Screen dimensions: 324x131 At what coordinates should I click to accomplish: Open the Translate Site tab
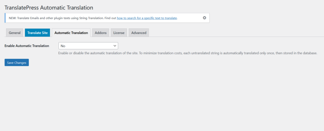(x=37, y=33)
